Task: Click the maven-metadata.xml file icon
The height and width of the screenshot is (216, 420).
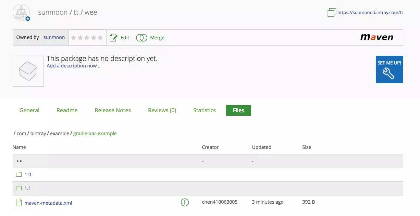Action: (19, 203)
